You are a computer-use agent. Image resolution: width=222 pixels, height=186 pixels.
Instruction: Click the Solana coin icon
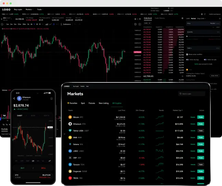click(70, 144)
